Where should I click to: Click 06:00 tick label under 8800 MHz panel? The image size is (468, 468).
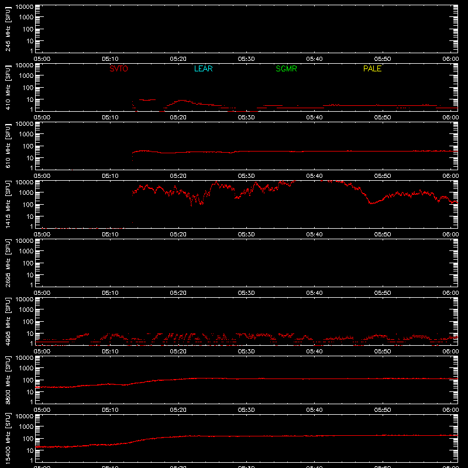(x=450, y=410)
